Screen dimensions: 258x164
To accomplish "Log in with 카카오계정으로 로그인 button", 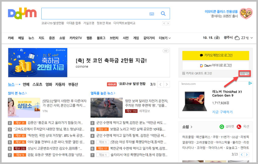I will coord(216,55).
